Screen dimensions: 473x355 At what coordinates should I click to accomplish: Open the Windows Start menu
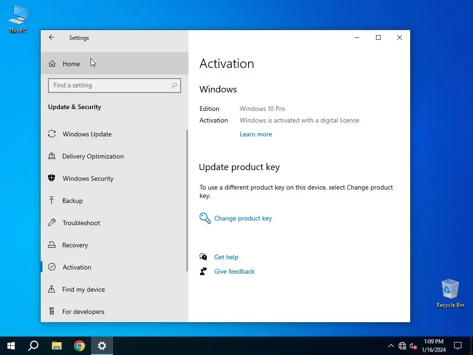(11, 346)
